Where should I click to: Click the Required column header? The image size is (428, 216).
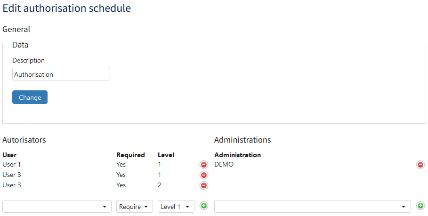coord(130,155)
